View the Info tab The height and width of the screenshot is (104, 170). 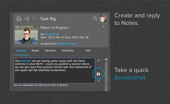[88, 51]
